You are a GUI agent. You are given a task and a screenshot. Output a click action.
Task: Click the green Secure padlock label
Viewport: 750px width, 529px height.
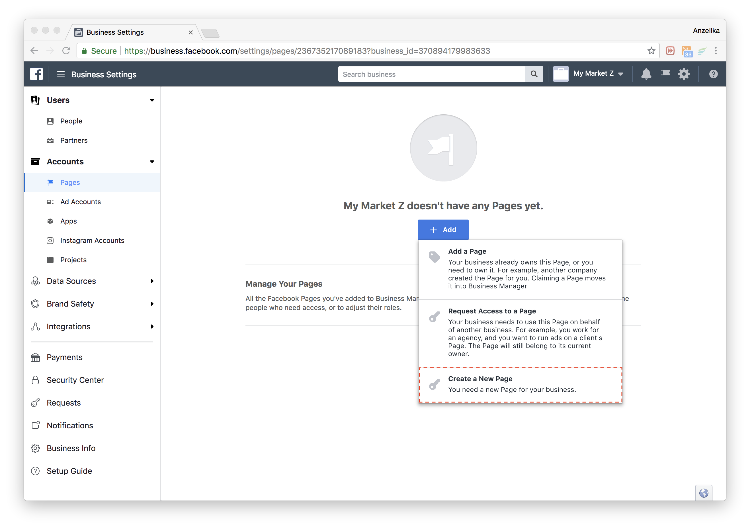click(x=99, y=51)
